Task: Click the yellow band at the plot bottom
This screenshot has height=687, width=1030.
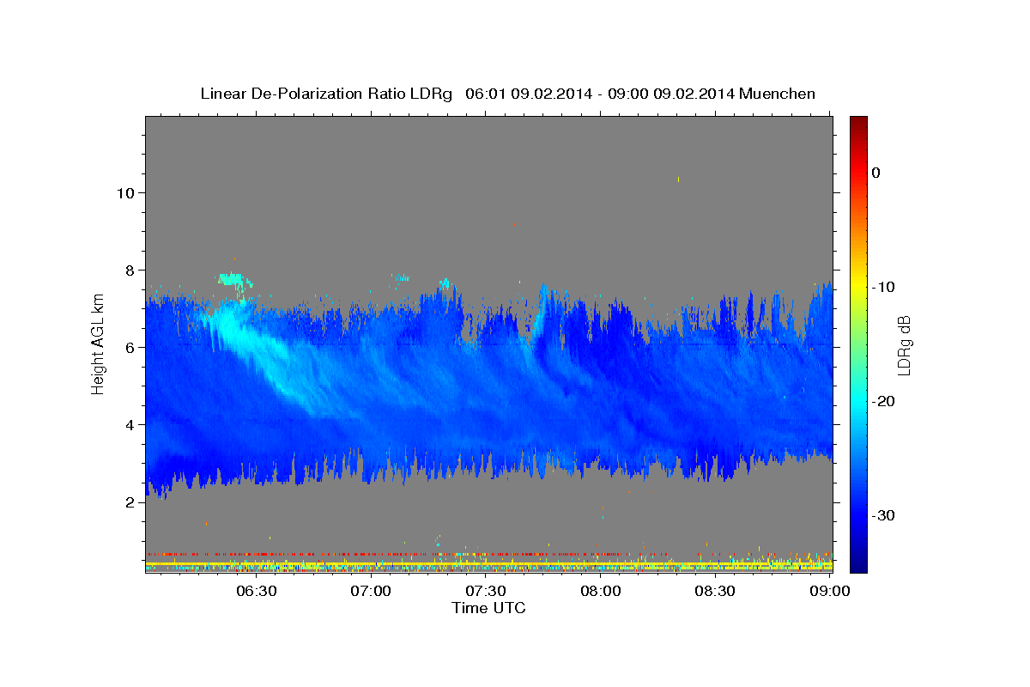Action: (x=488, y=564)
